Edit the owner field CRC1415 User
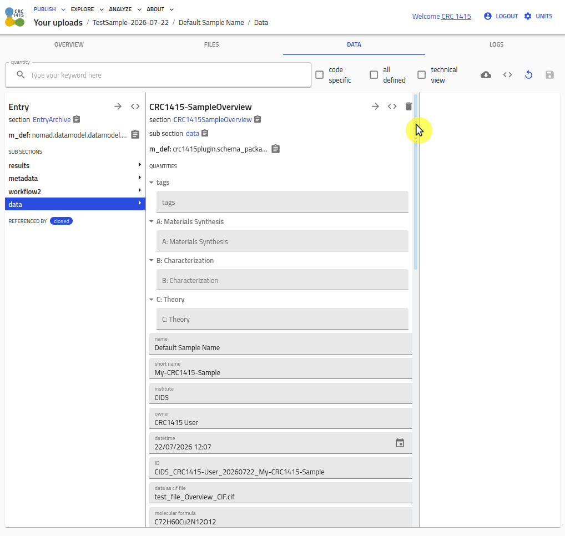 [x=281, y=418]
